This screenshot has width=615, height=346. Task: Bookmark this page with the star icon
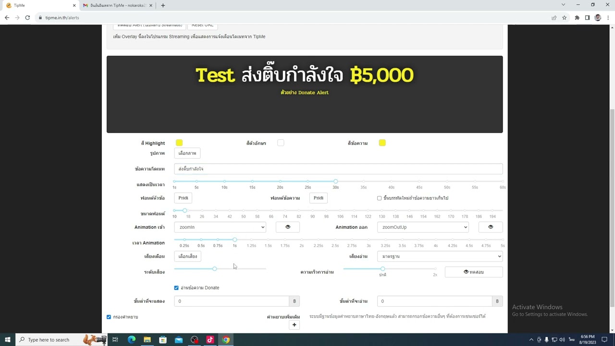pyautogui.click(x=565, y=18)
